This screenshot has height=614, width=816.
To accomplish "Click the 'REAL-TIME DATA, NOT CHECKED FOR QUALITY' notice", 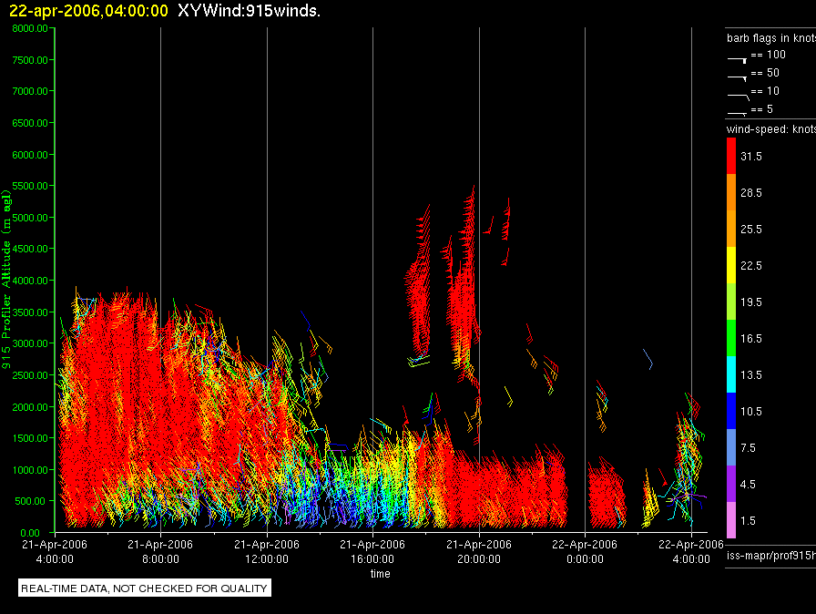I will (x=144, y=588).
